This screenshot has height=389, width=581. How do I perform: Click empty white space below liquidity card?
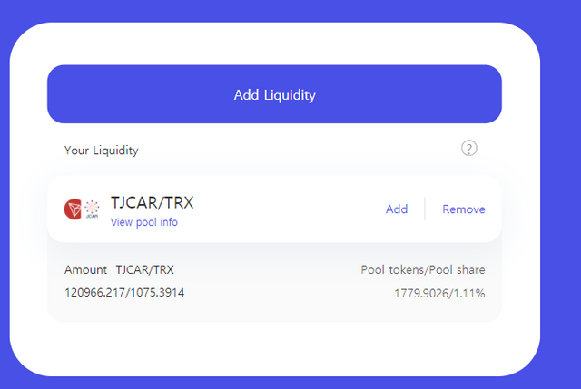(274, 348)
